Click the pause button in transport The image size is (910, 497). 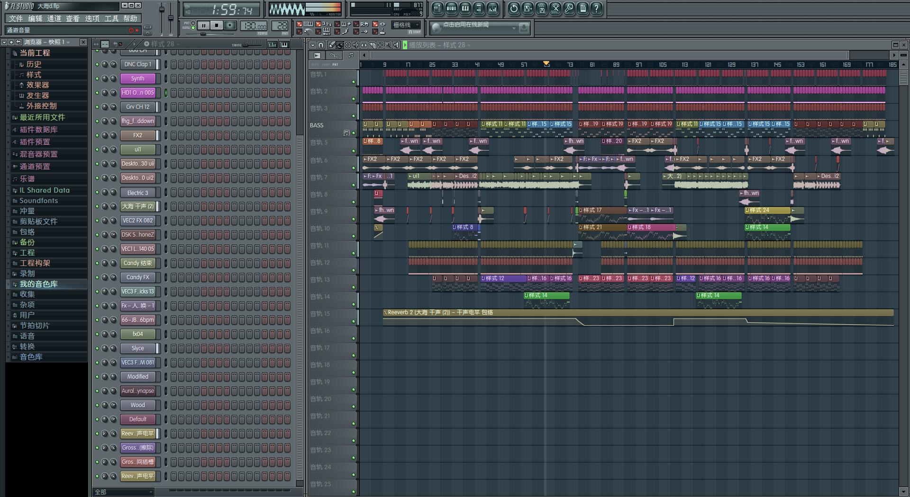point(204,26)
